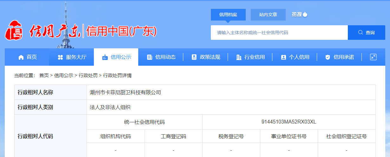This screenshot has height=157, width=390.
Task: Click the 事业单位证书号 column header
Action: pyautogui.click(x=289, y=136)
